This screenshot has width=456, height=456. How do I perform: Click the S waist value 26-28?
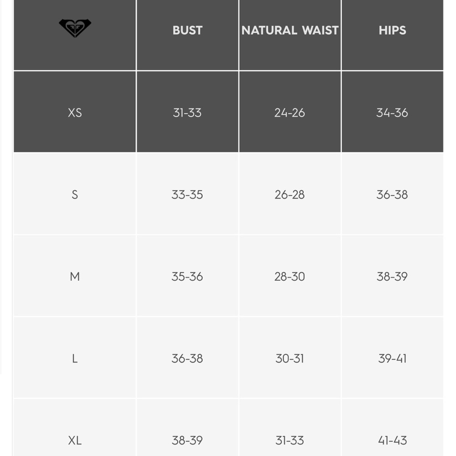(290, 195)
